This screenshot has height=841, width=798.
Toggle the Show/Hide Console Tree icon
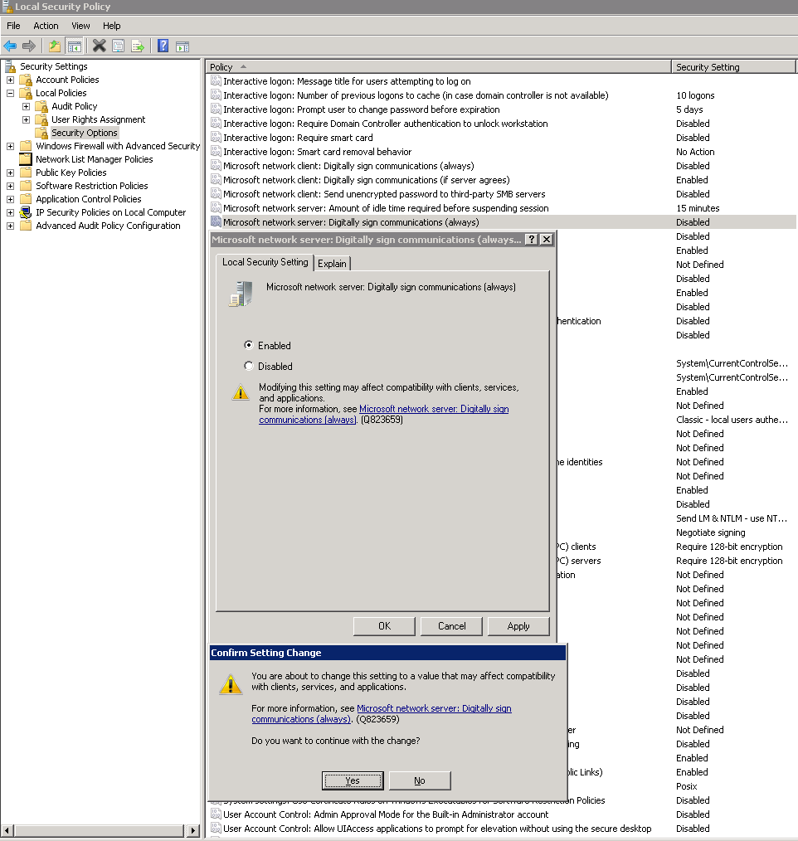pos(74,46)
